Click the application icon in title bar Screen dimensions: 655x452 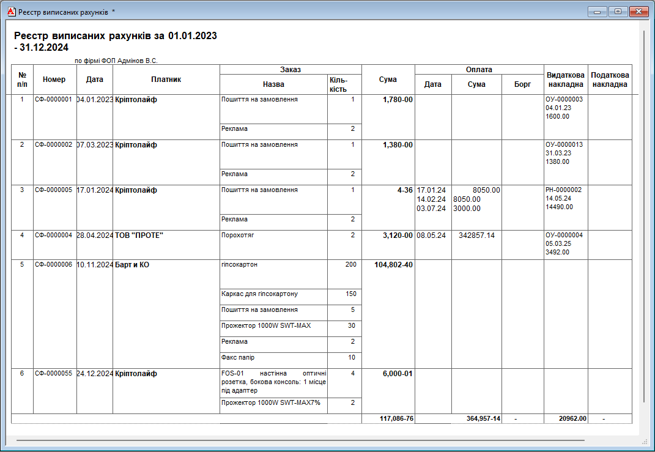click(x=11, y=12)
